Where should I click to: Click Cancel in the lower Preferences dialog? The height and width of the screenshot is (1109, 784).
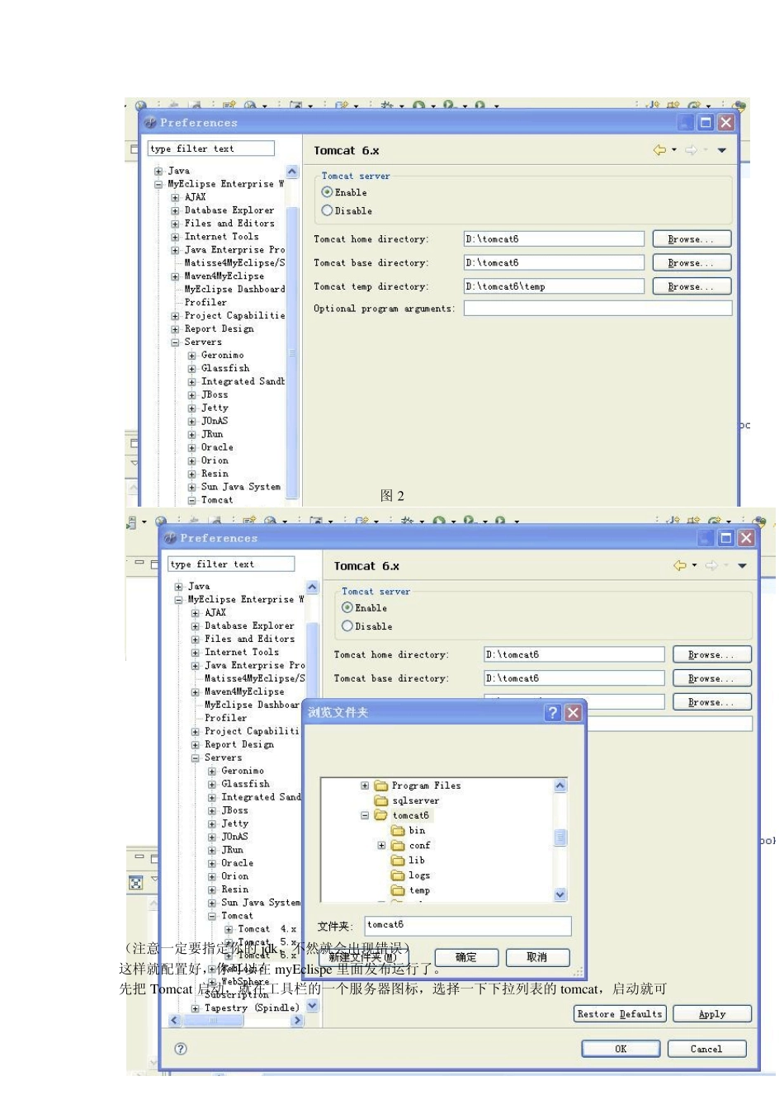click(x=706, y=1049)
